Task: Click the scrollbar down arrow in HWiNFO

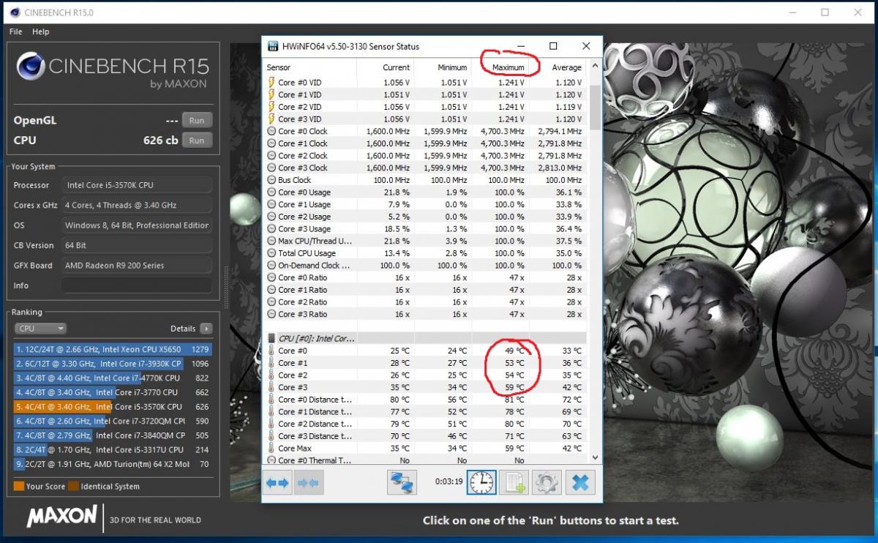Action: coord(595,458)
